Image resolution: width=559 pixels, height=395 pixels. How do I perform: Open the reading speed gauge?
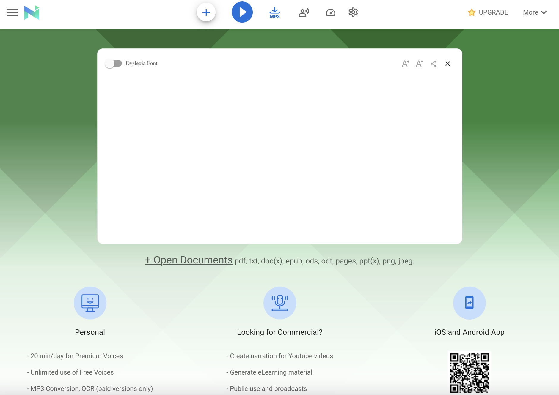pos(330,12)
